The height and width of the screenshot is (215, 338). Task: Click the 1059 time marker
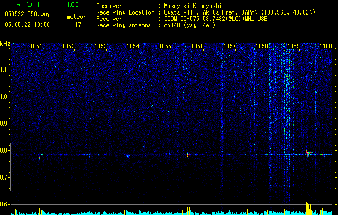pyautogui.click(x=294, y=46)
